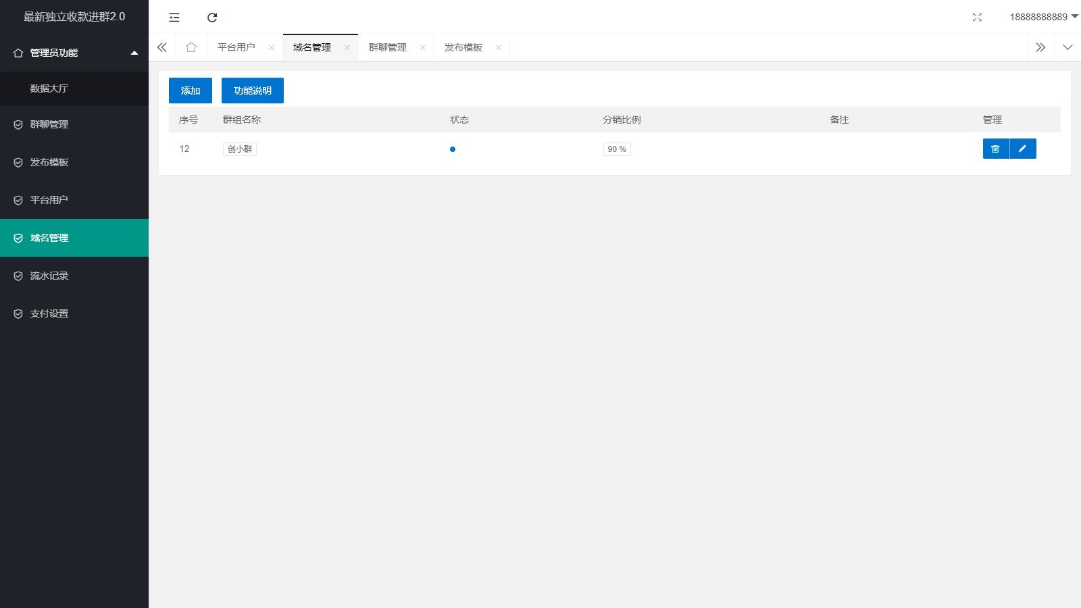Enter fullscreen mode using the expand icon
Screen dimensions: 1081x608
pos(977,18)
